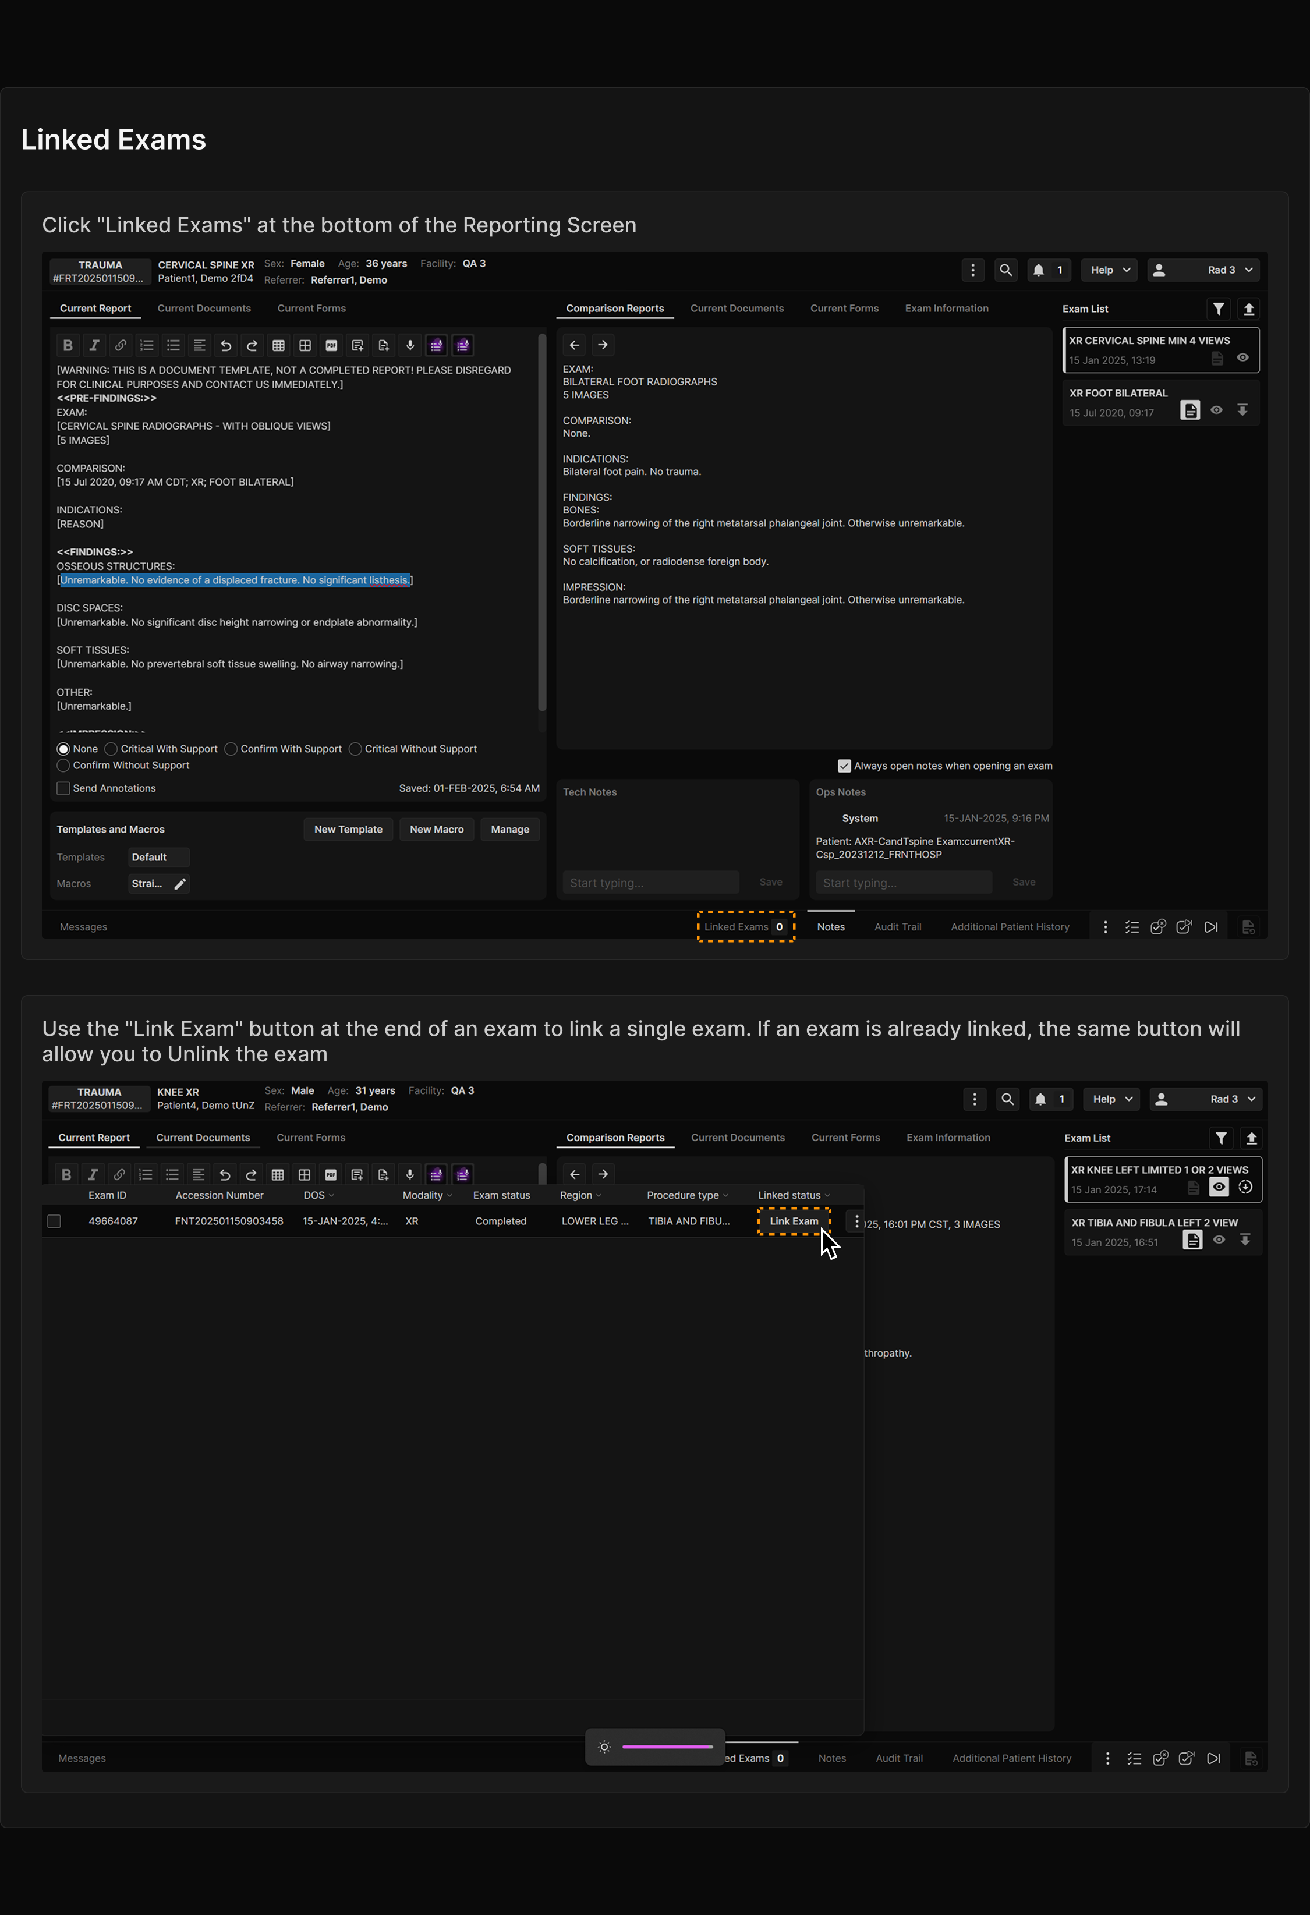
Task: Click the Manage button in Templates and Macros
Action: (510, 830)
